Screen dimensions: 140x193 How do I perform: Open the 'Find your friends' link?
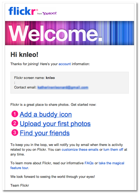[45, 133]
